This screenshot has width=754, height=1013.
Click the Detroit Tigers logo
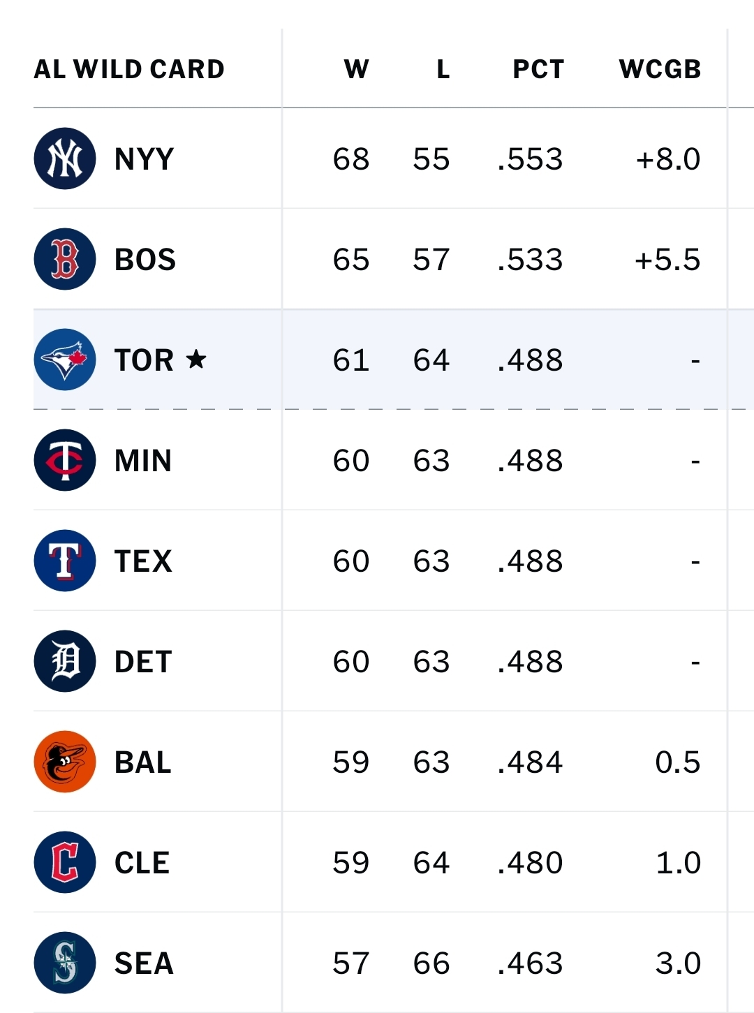coord(65,661)
